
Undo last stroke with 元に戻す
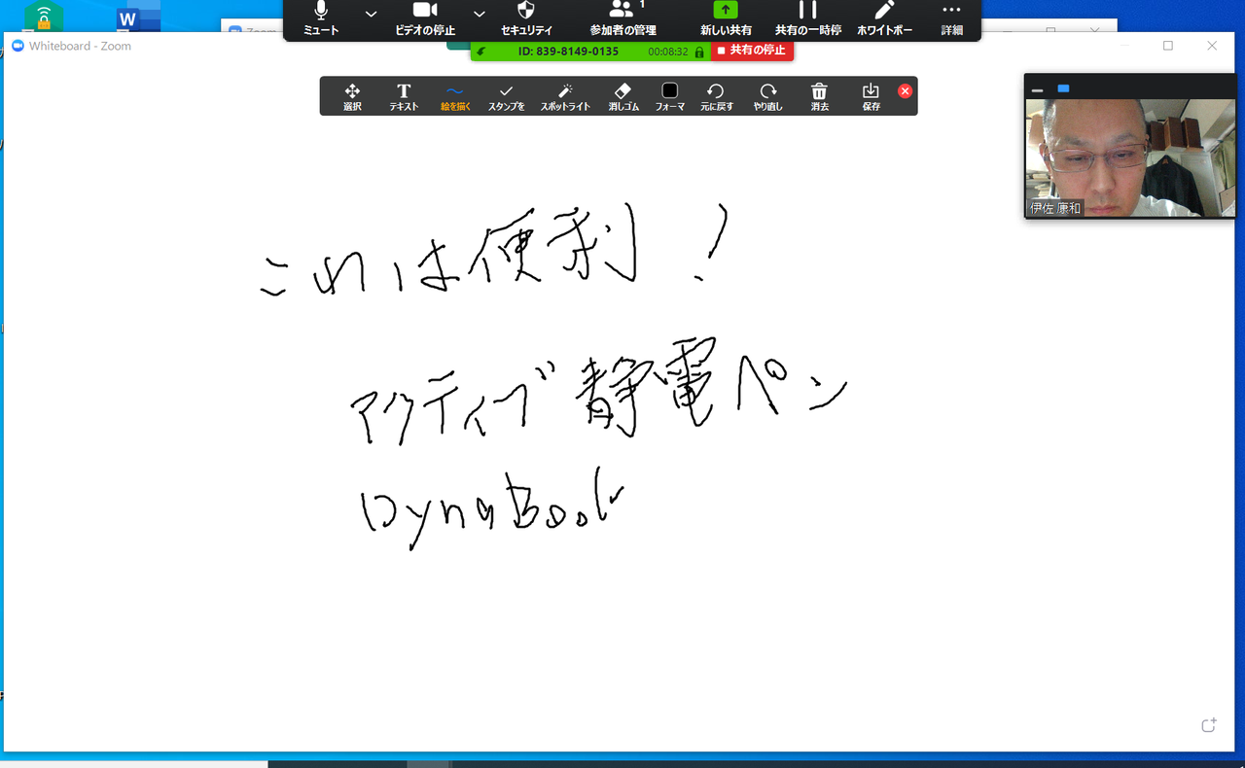click(x=717, y=96)
